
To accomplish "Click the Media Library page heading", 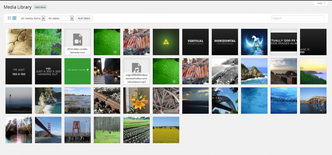I will pos(18,7).
